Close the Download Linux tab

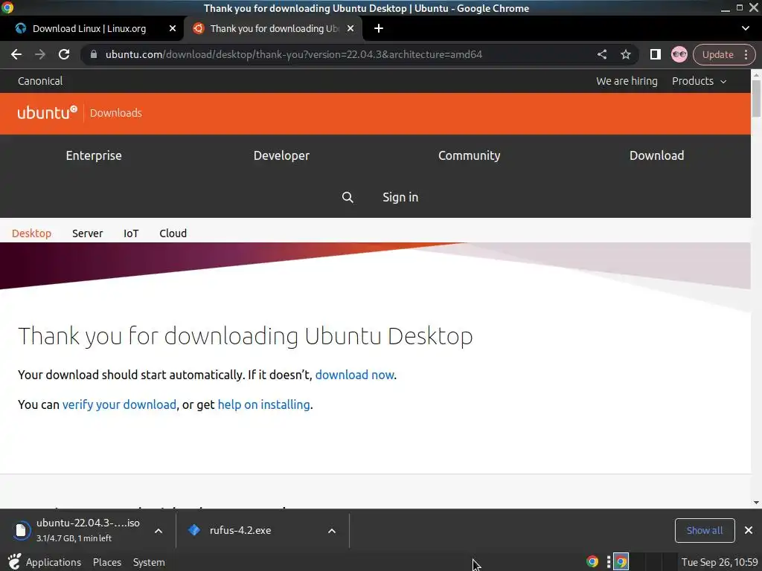[172, 29]
